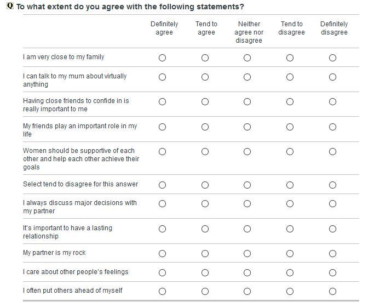Select Definitely agree for close to family
Viewport: 374px width, 307px height.
tap(162, 58)
